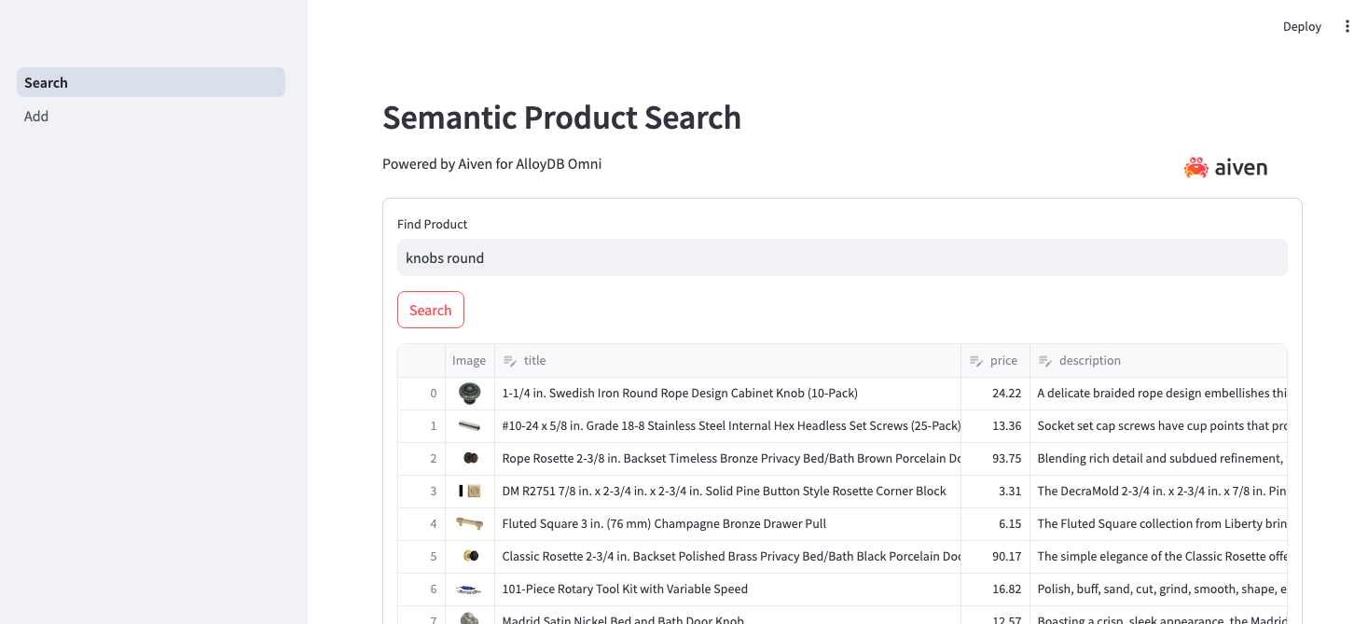The width and height of the screenshot is (1368, 624).
Task: Click the Aiven crab logo
Action: coord(1195,168)
